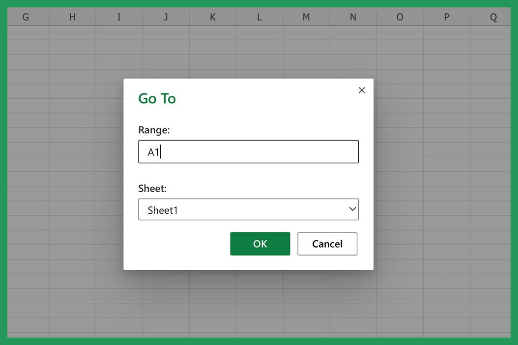Close the Go To dialog
Screen dimensions: 518x345
coord(362,90)
